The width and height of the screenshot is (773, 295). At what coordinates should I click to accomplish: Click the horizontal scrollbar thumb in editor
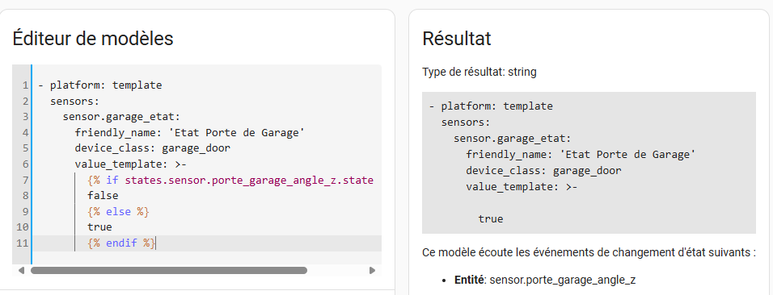169,271
